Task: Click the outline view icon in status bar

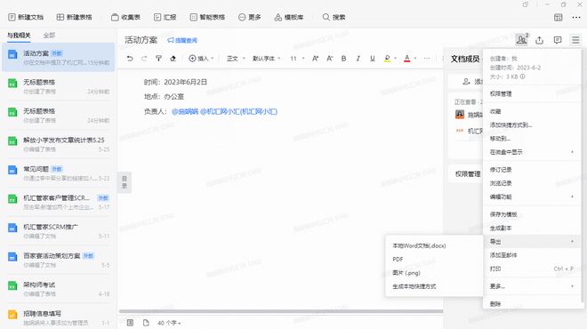Action: [130, 323]
